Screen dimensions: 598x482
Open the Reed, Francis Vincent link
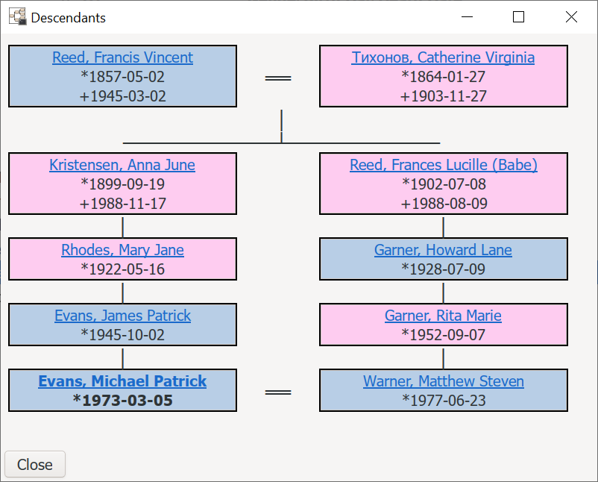pos(122,57)
